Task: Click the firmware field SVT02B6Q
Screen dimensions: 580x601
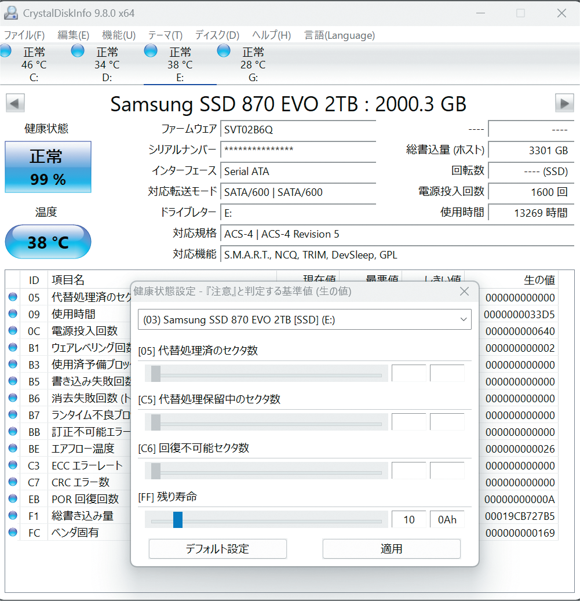Action: (298, 130)
